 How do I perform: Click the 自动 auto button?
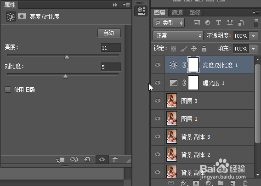(109, 33)
